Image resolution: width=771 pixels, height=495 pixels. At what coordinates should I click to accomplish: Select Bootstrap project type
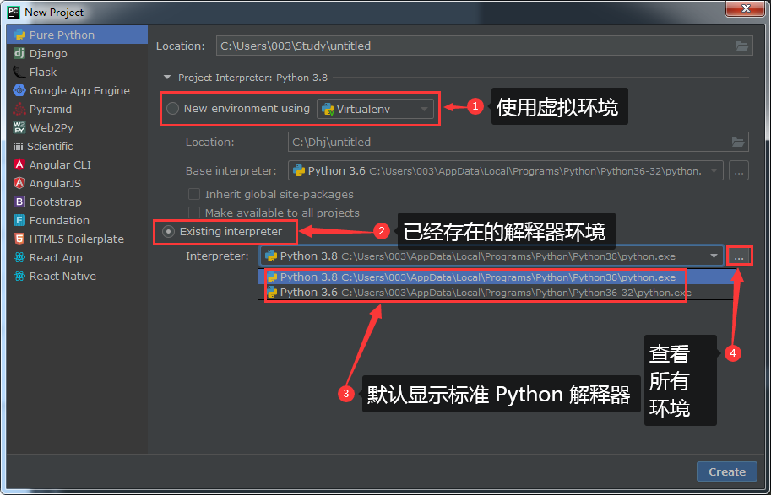[x=77, y=202]
